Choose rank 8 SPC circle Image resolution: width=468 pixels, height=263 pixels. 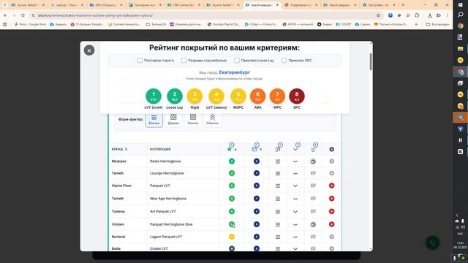297,96
